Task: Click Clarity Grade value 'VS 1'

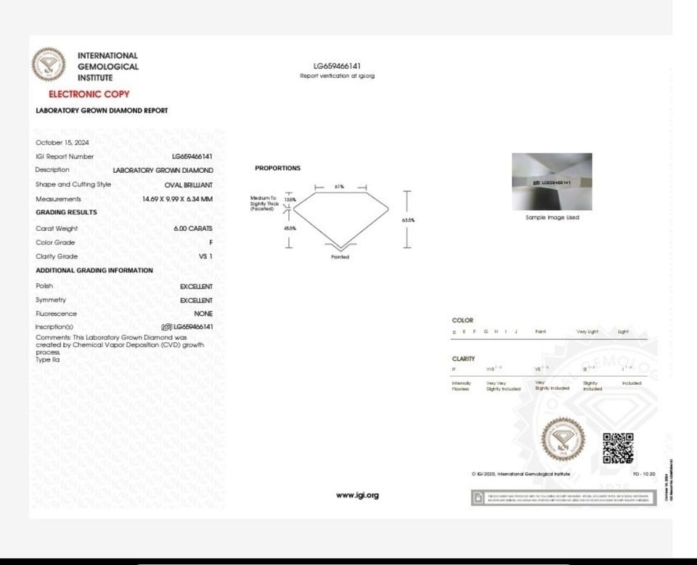Action: pos(205,256)
